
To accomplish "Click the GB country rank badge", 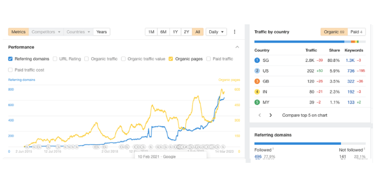I will point(257,81).
